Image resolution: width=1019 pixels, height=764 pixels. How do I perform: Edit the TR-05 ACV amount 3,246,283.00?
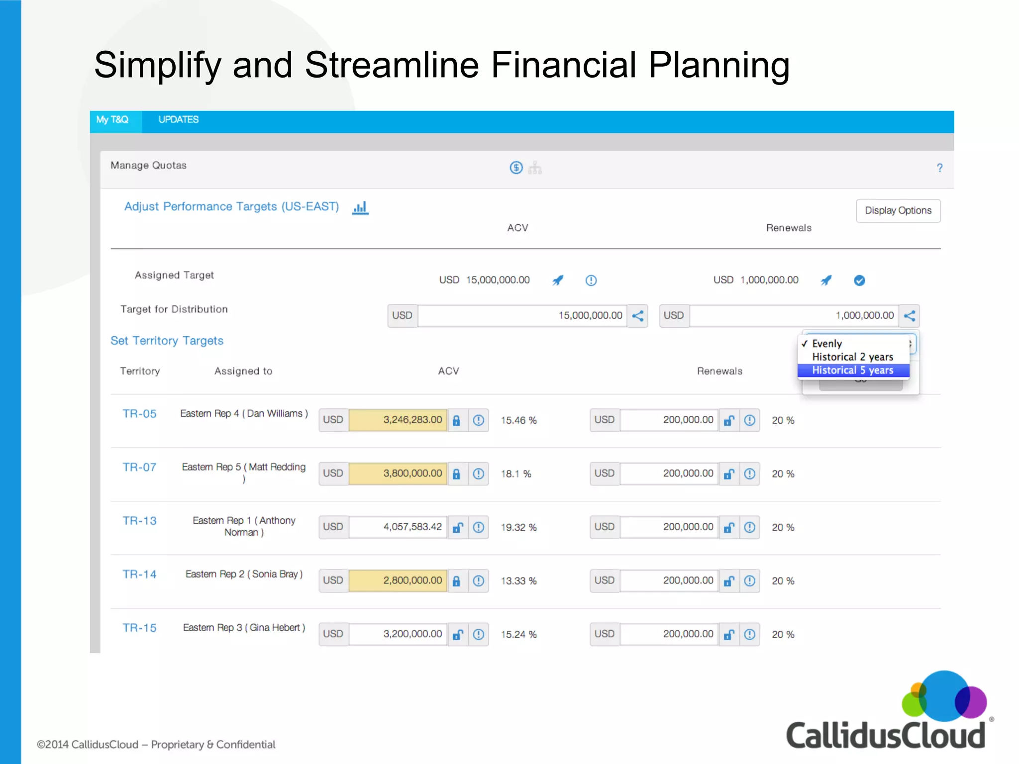(398, 420)
